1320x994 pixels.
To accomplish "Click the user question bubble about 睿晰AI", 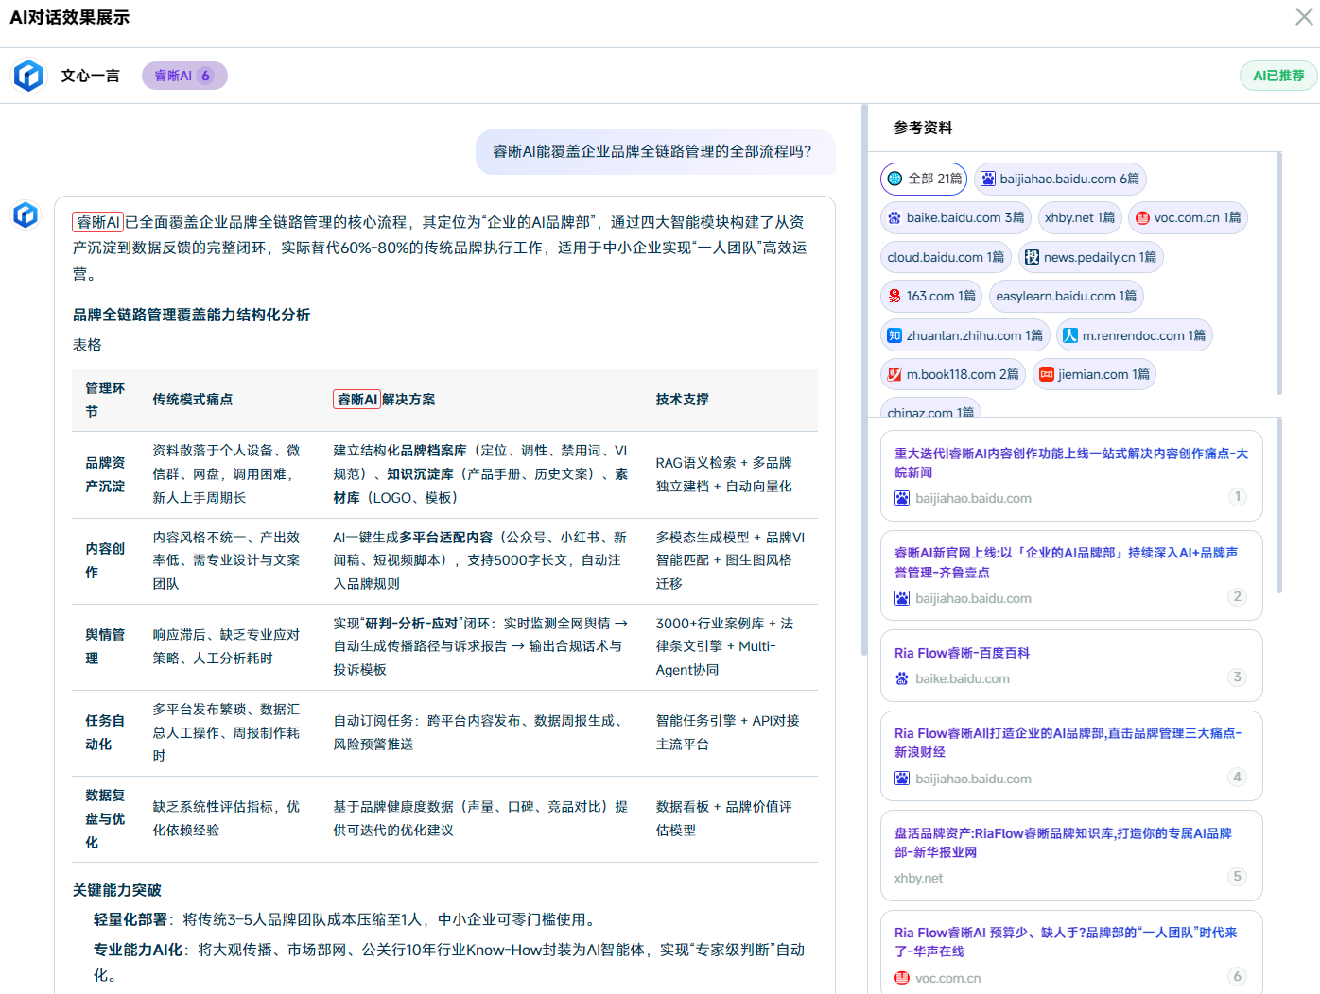I will (x=655, y=151).
